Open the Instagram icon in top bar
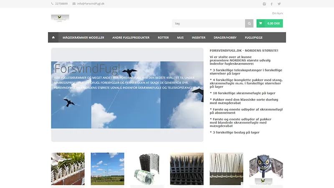334x188 pixels. 264,4
